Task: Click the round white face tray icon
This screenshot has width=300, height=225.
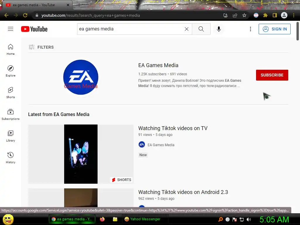Action: (227, 219)
